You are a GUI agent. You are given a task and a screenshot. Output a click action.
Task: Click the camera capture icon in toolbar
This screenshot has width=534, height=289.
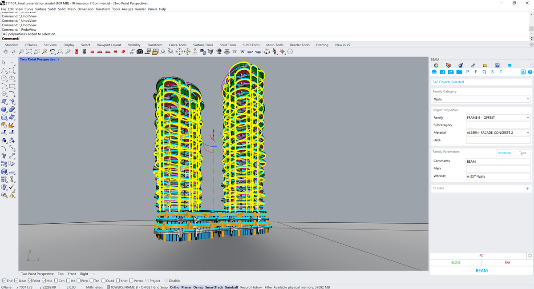coord(140,52)
